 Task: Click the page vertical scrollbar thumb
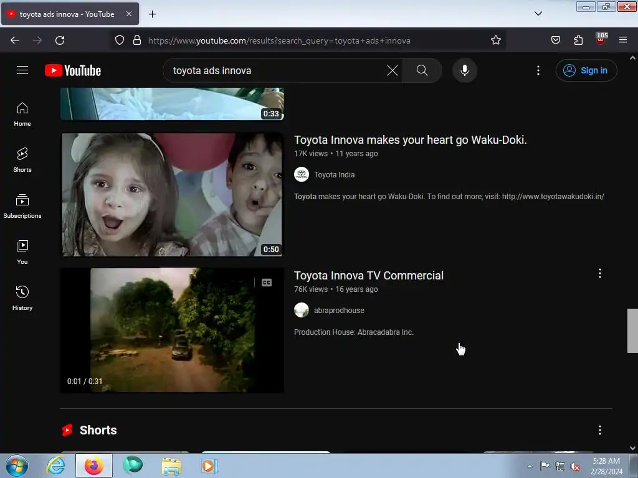coord(632,330)
